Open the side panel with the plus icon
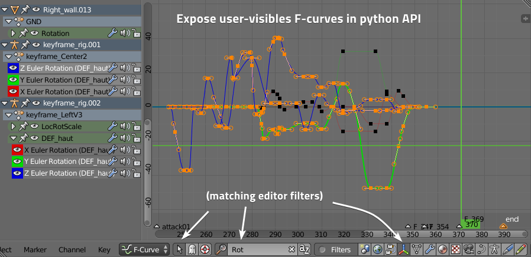531x257 pixels. point(526,19)
